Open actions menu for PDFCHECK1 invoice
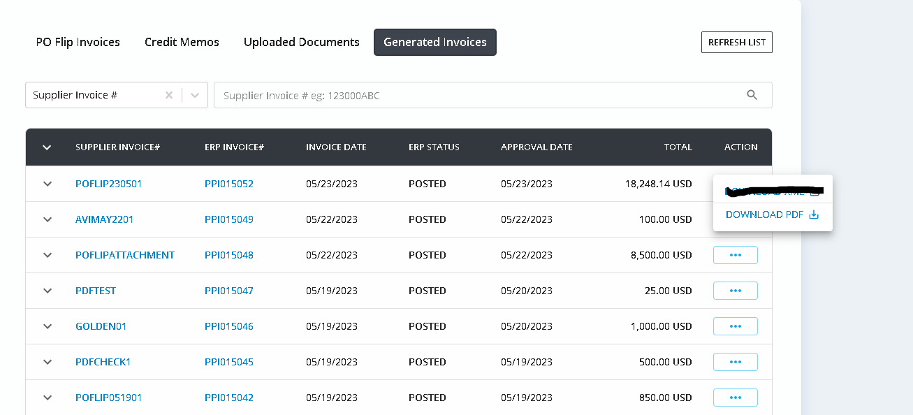Viewport: 913px width, 415px height. coord(735,362)
